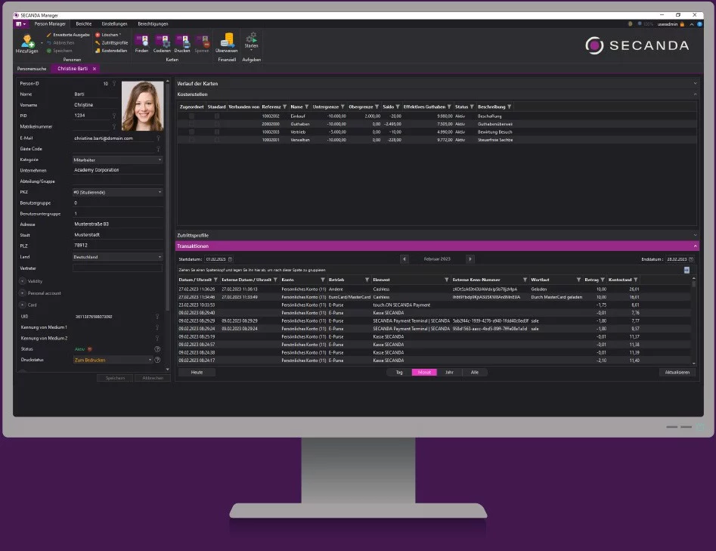Click the Drucken card icon
Viewport: 716px width, 551px height.
coord(181,41)
